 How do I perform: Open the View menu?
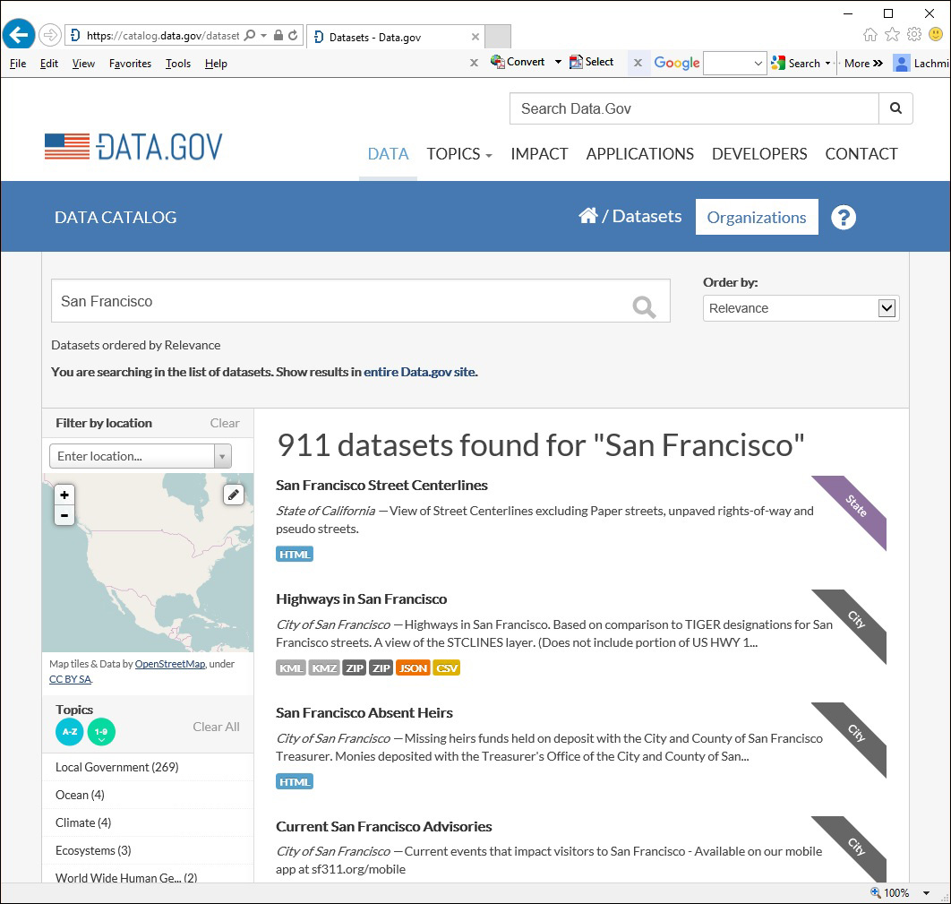[x=83, y=64]
